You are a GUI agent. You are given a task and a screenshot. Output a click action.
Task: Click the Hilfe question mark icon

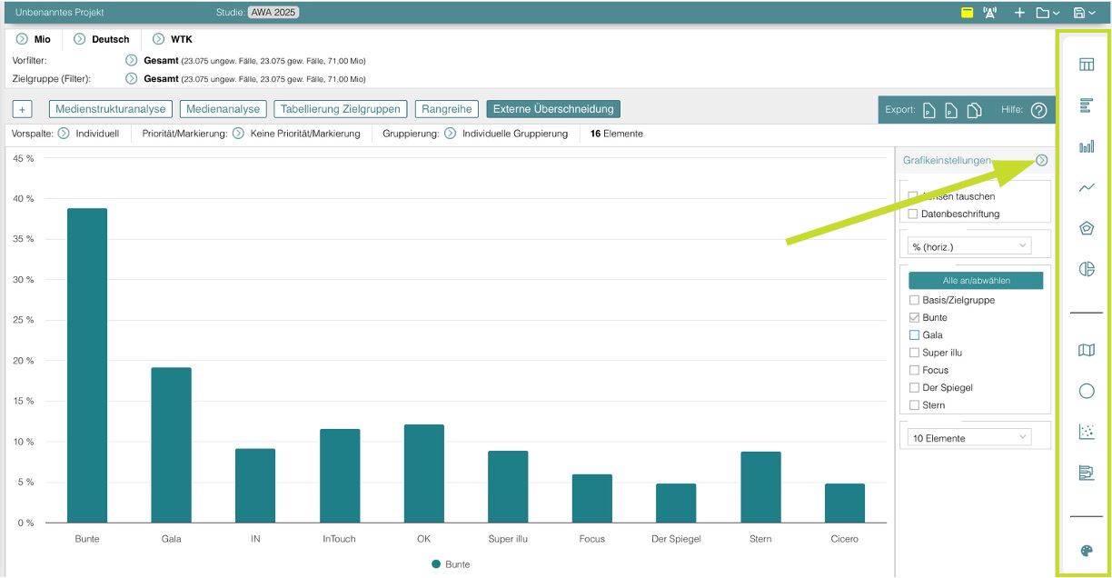point(1038,110)
